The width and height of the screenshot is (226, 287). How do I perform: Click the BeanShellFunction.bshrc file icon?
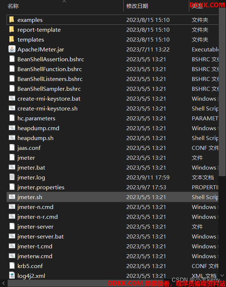[12, 69]
